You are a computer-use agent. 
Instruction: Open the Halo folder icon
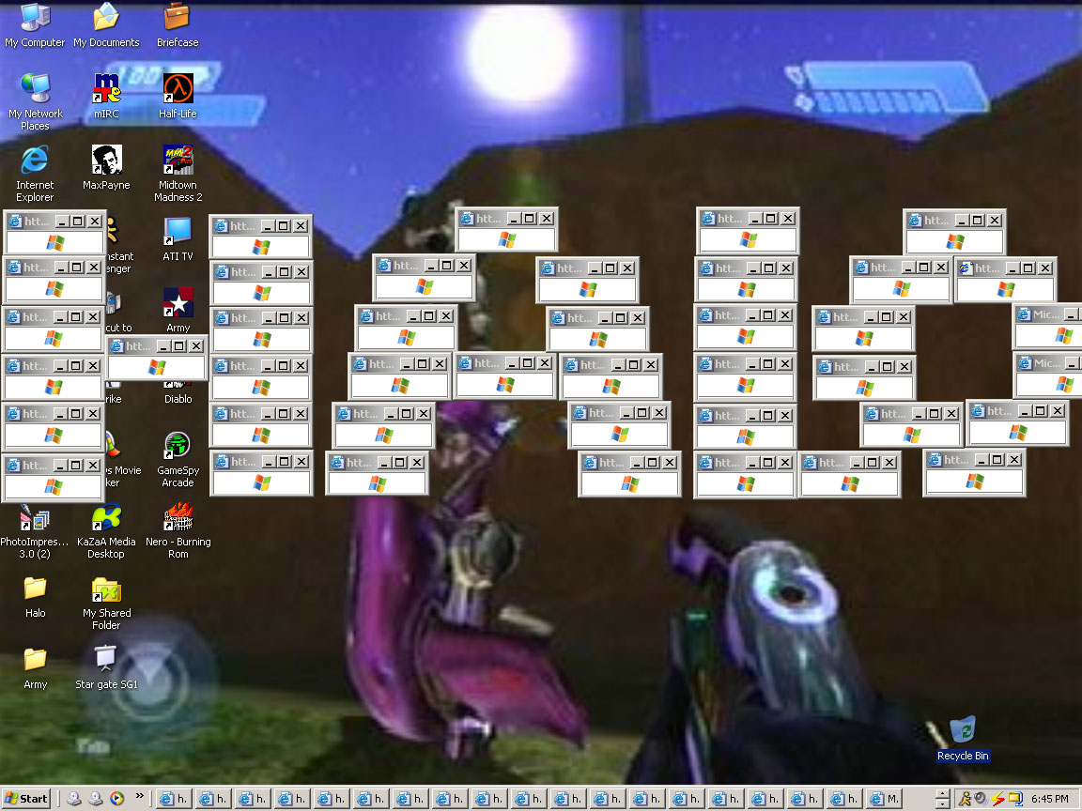[x=35, y=596]
